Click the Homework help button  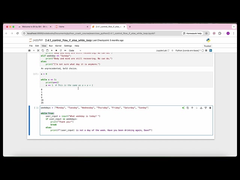192,33
